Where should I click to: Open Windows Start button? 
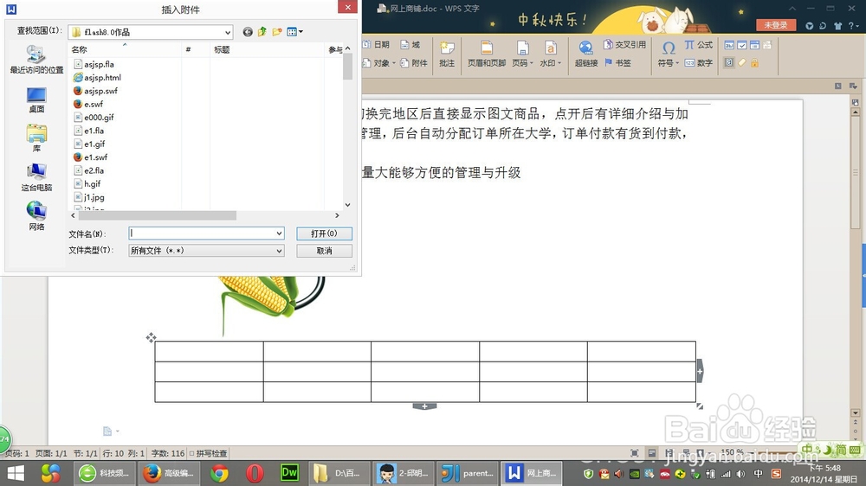(x=16, y=473)
